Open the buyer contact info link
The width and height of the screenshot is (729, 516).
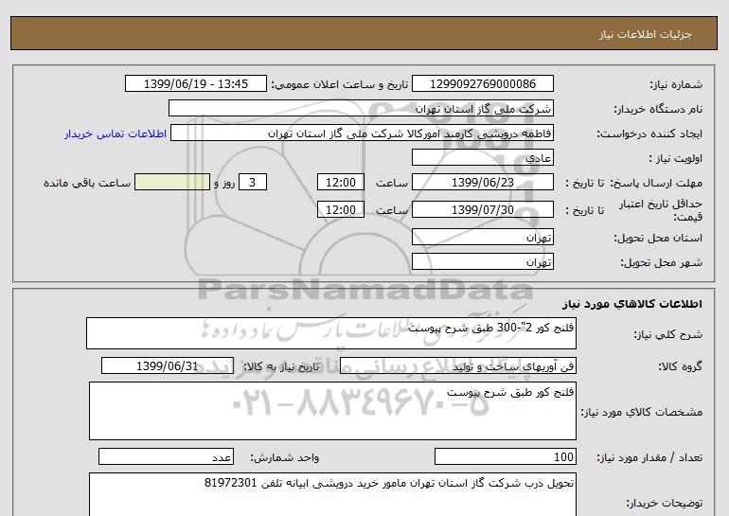[x=116, y=133]
